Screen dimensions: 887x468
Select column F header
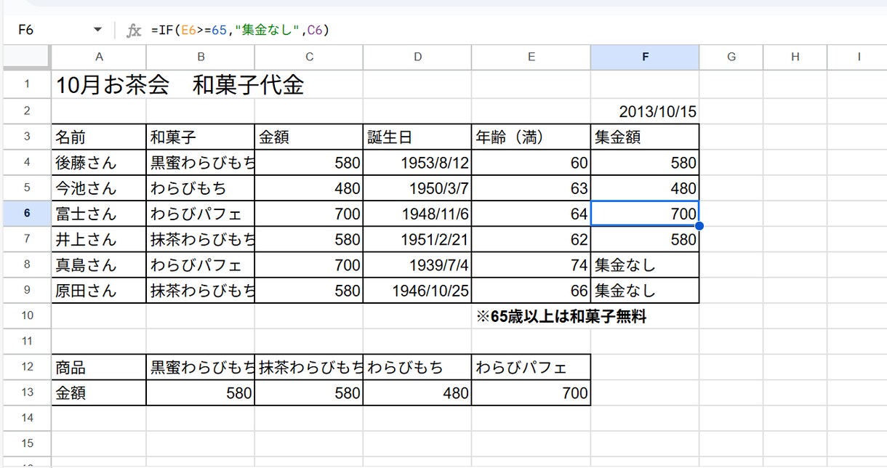pyautogui.click(x=645, y=57)
